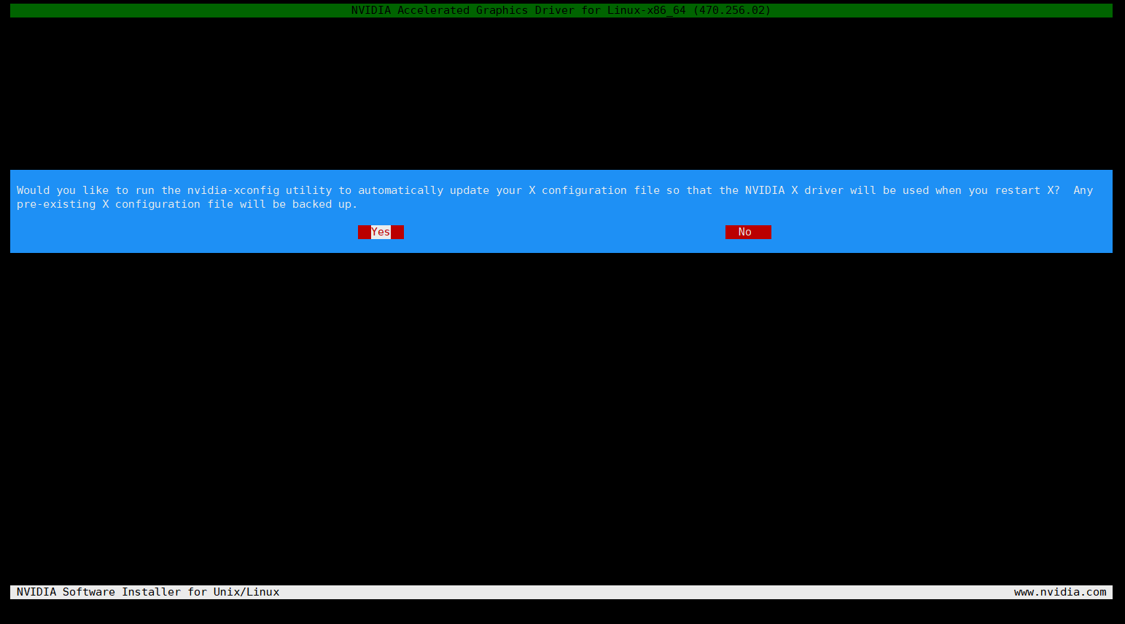Click the black area below the dialog
The width and height of the screenshot is (1125, 624).
[561, 416]
